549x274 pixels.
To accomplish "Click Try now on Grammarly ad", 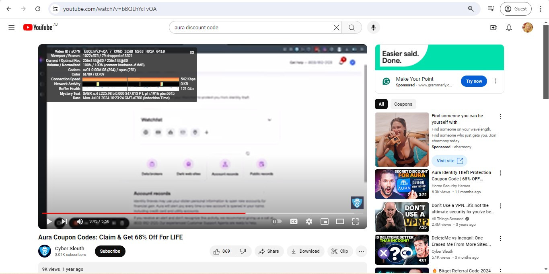I will click(474, 81).
